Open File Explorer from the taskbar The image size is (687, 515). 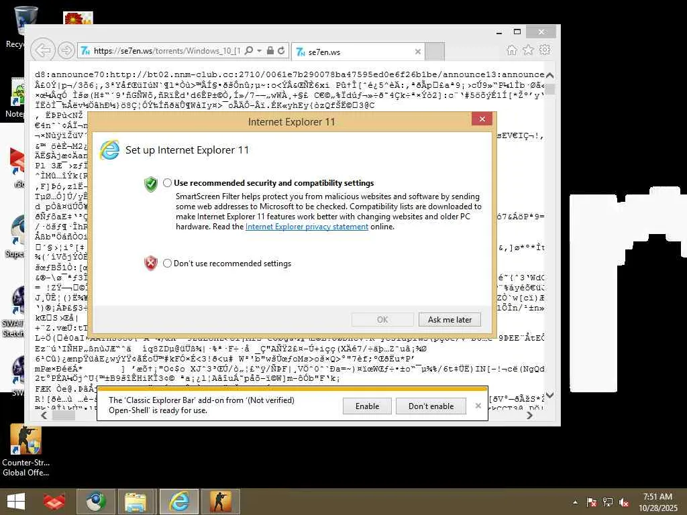tap(136, 502)
